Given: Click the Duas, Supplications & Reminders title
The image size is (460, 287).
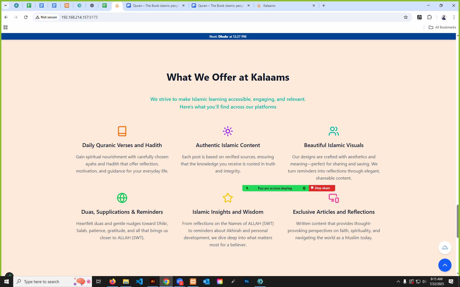Looking at the screenshot, I should [x=122, y=212].
